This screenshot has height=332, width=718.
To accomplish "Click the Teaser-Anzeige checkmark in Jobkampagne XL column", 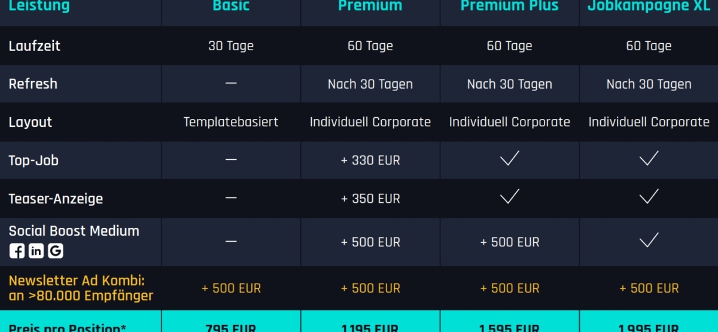I will click(649, 197).
